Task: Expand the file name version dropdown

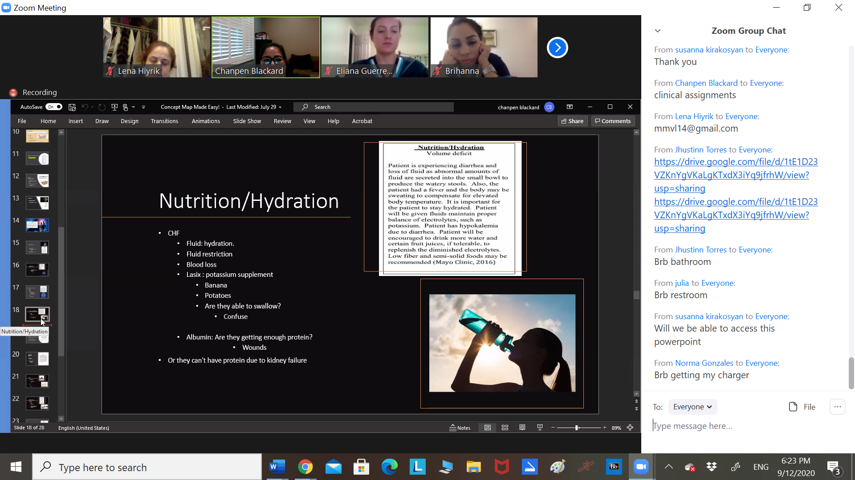Action: (x=280, y=107)
